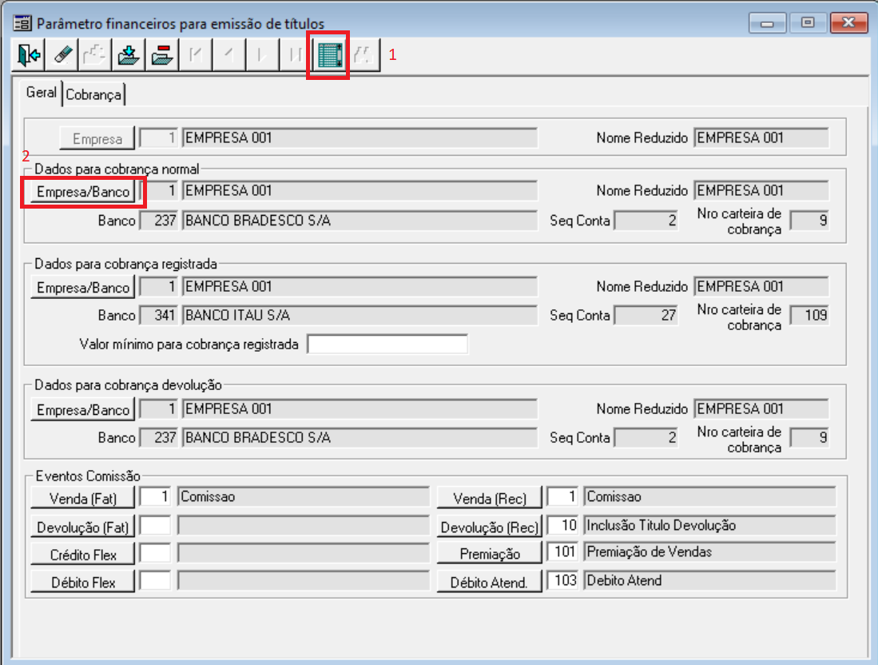878x665 pixels.
Task: Go to last record arrow
Action: point(295,55)
